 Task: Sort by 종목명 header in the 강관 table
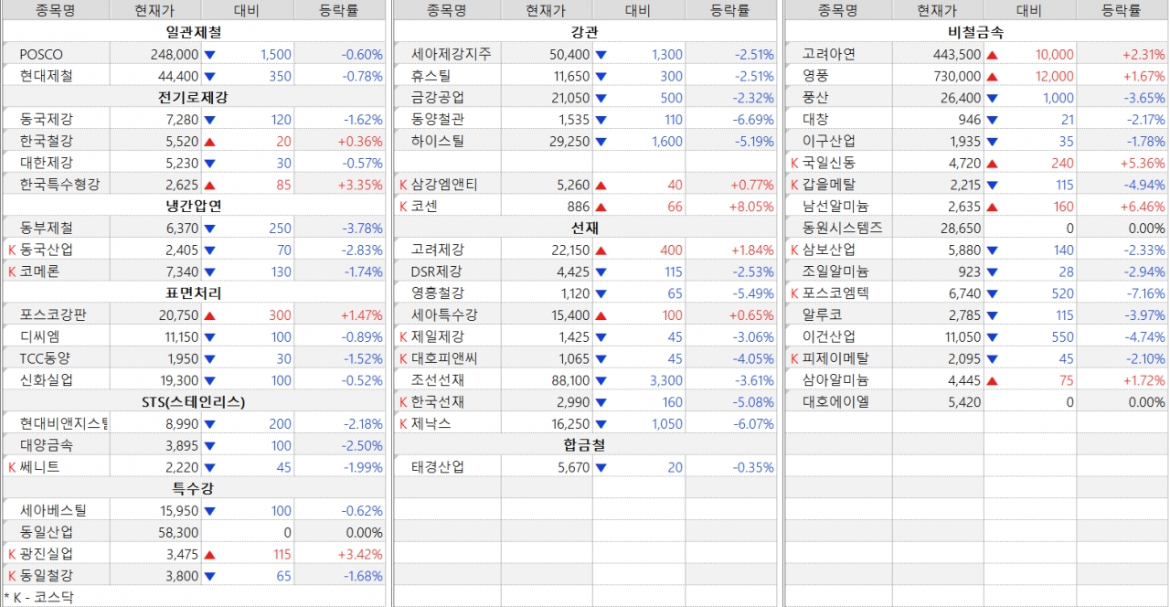click(x=446, y=11)
